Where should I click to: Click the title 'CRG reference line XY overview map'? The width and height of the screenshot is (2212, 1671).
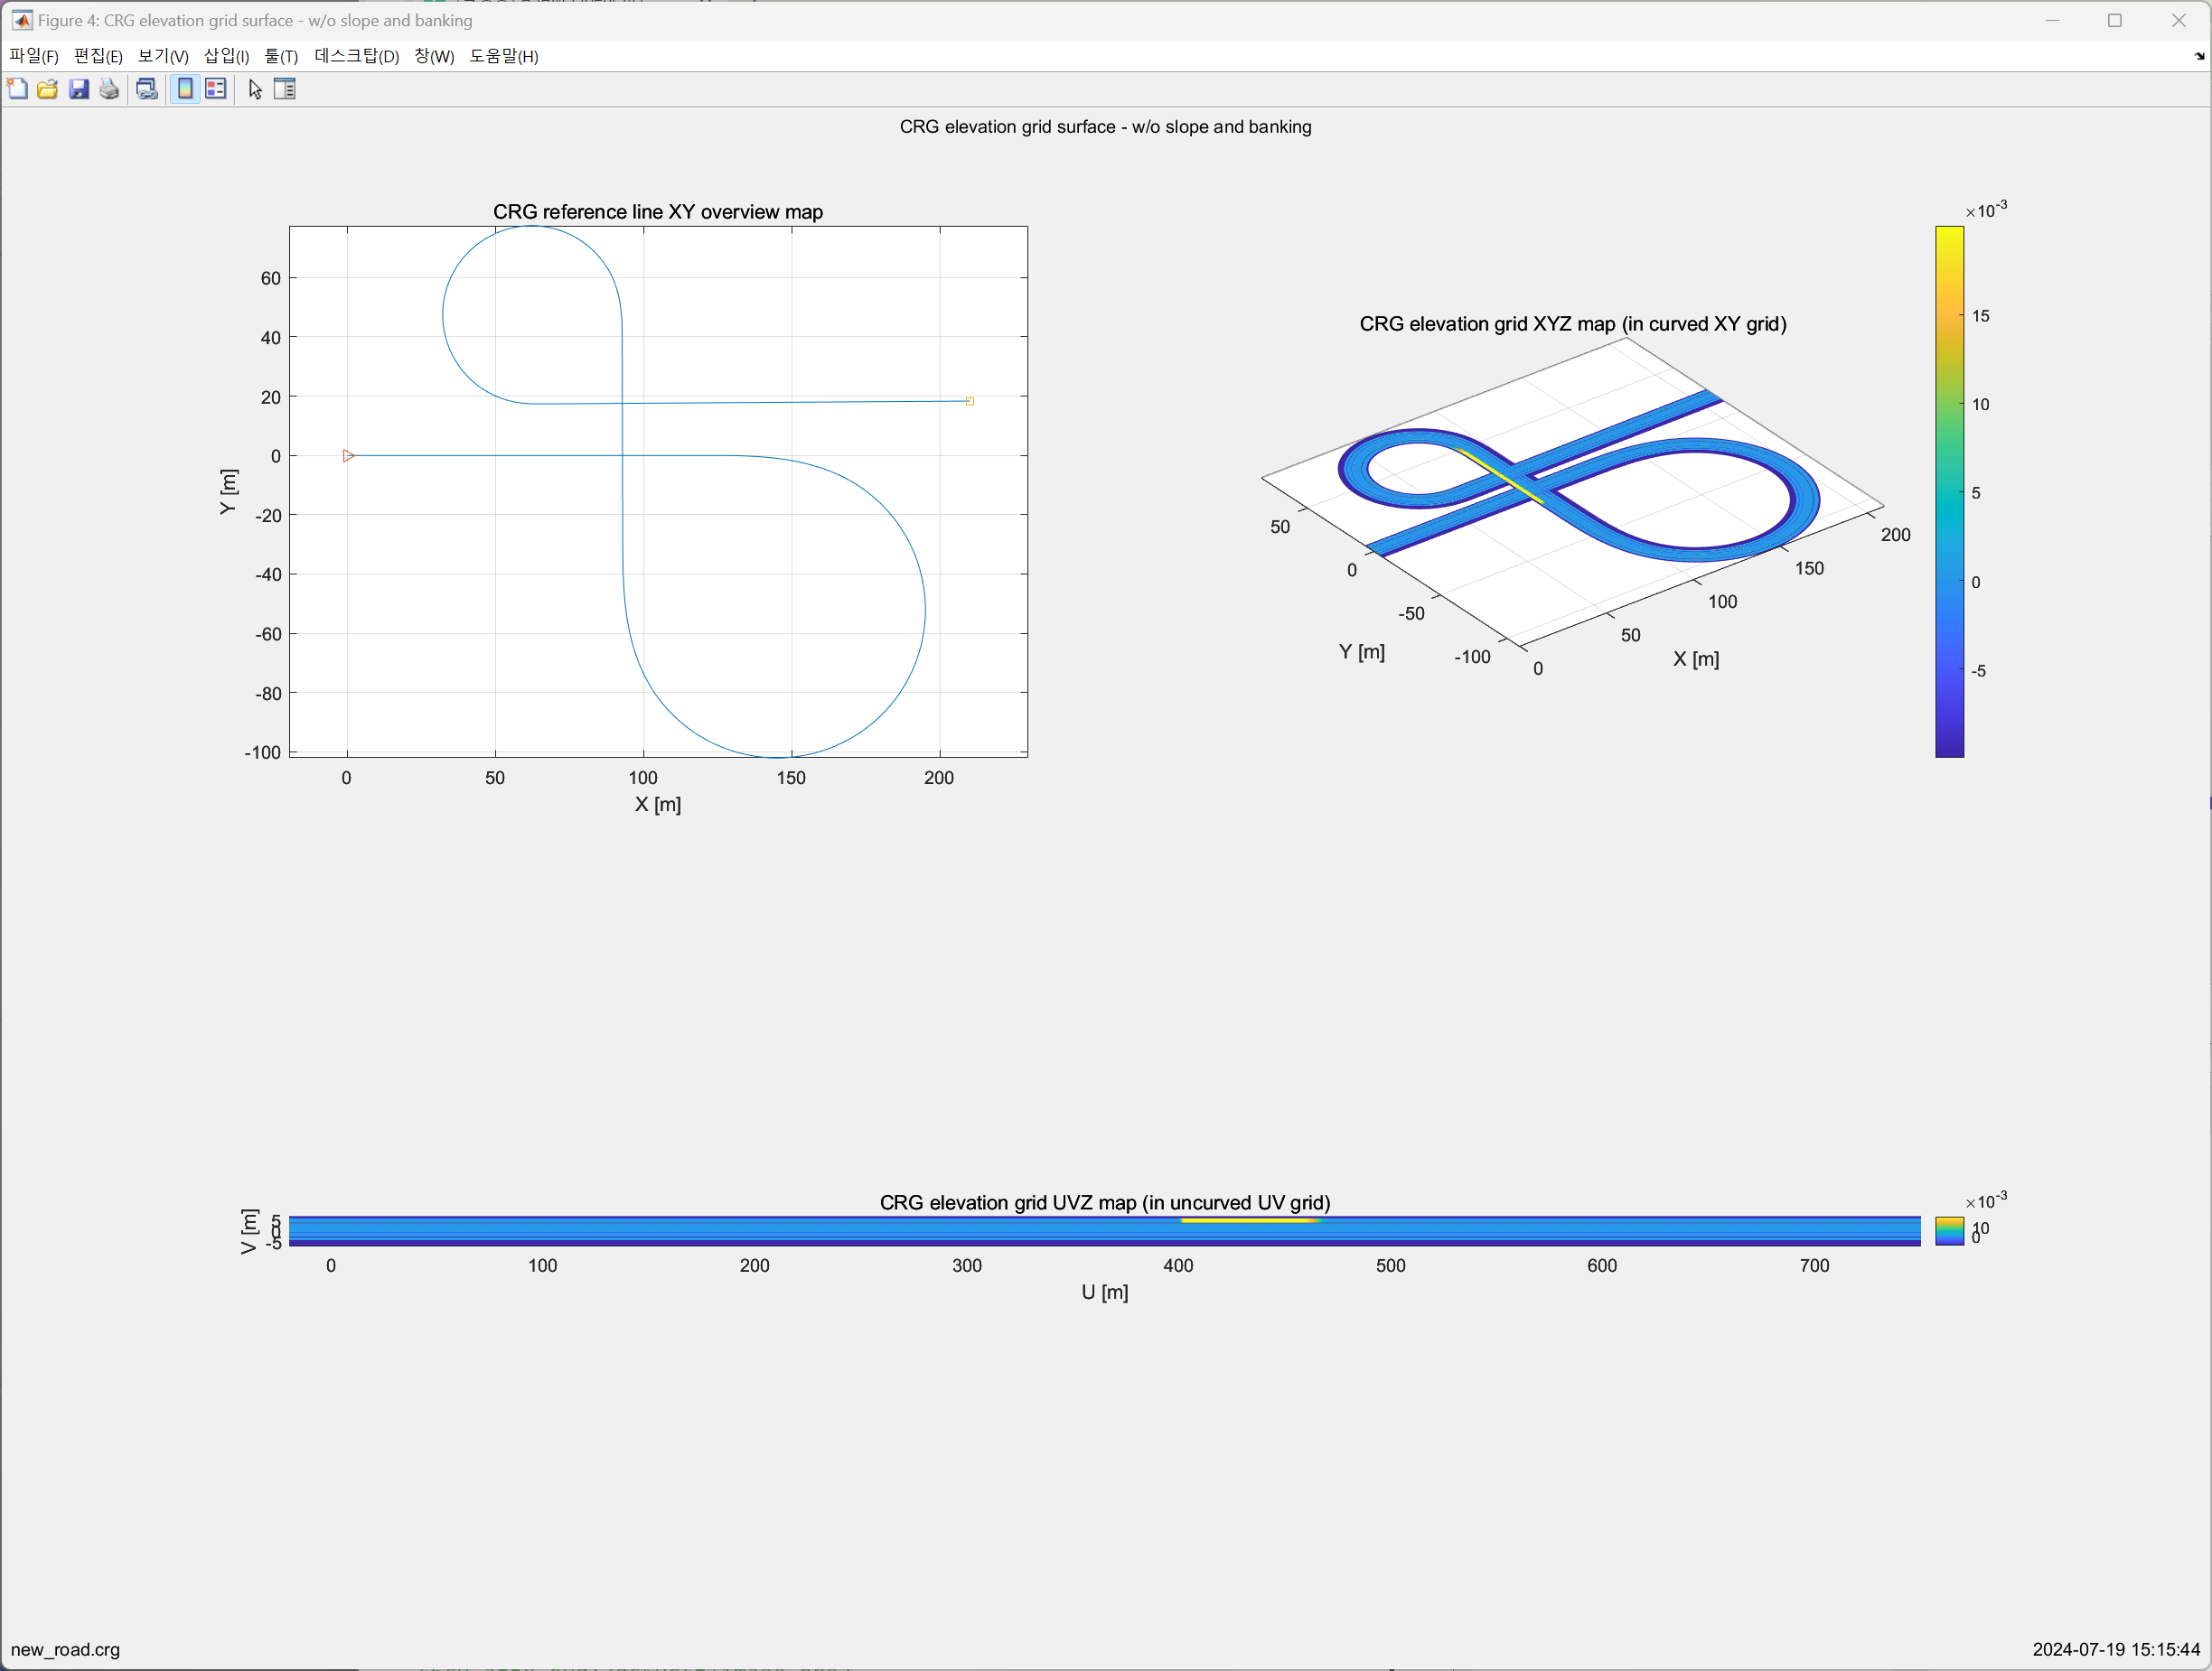(x=658, y=212)
